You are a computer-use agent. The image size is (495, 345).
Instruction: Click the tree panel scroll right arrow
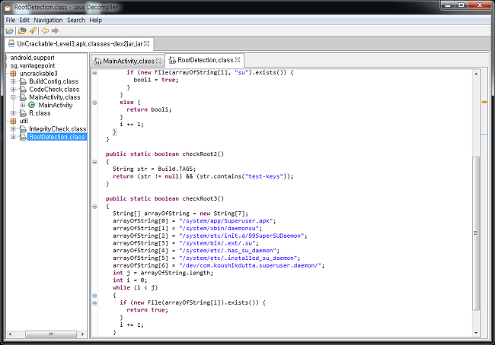(83, 334)
